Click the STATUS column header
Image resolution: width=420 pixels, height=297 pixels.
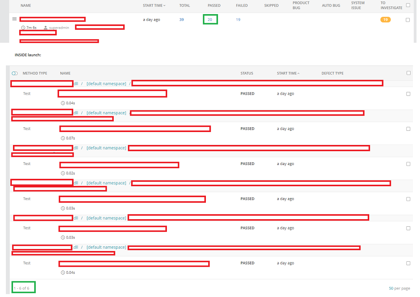click(x=247, y=73)
